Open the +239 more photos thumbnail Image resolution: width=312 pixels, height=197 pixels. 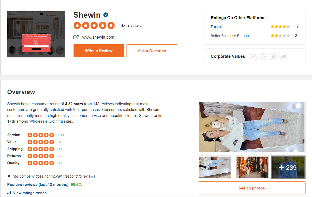click(288, 167)
